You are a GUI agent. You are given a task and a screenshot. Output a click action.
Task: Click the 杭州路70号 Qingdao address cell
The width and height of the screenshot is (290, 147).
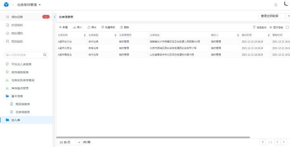click(172, 55)
